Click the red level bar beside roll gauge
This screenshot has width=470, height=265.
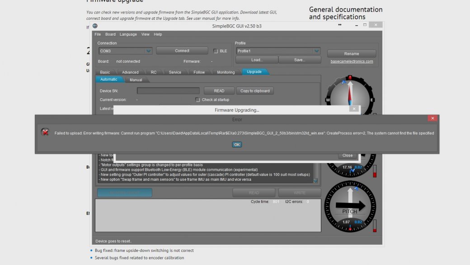click(x=375, y=171)
